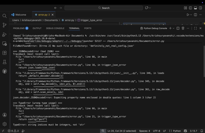
Task: Select Python language mode
Action: [177, 131]
